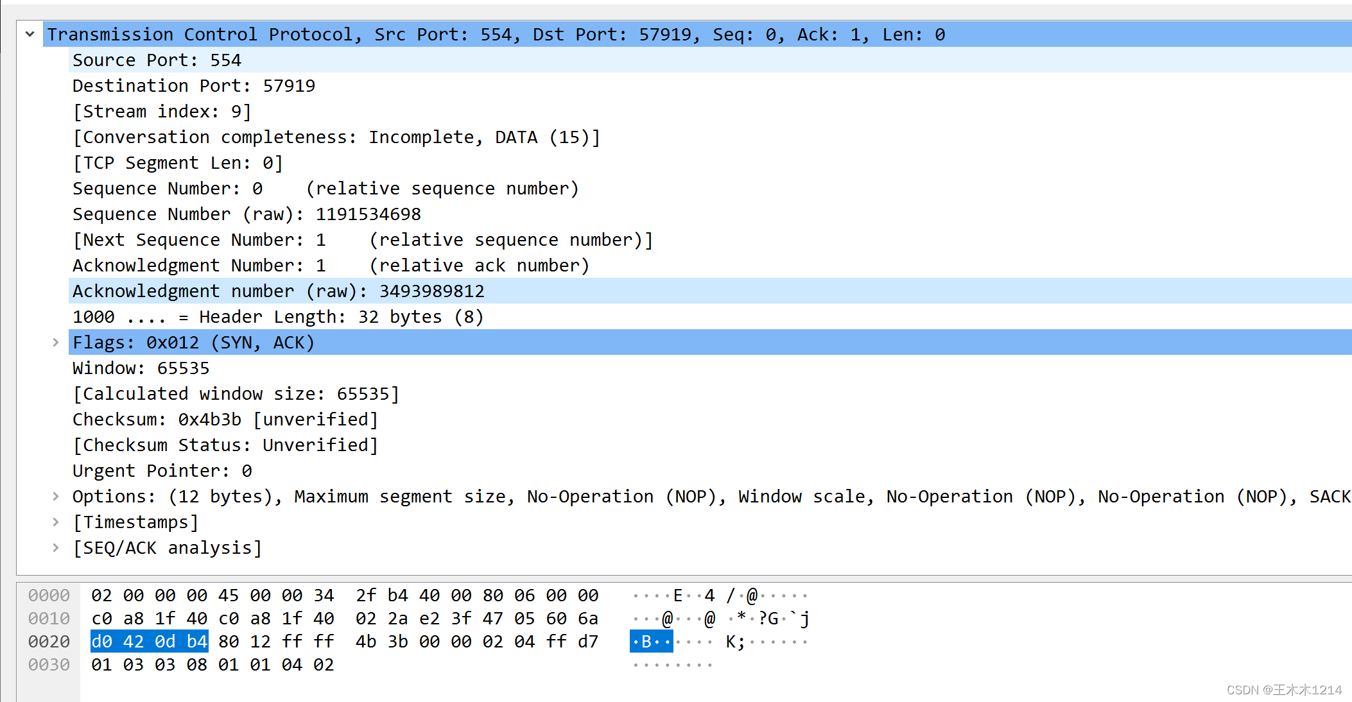Select Acknowledgment number (raw) row
This screenshot has width=1352, height=702.
click(278, 291)
